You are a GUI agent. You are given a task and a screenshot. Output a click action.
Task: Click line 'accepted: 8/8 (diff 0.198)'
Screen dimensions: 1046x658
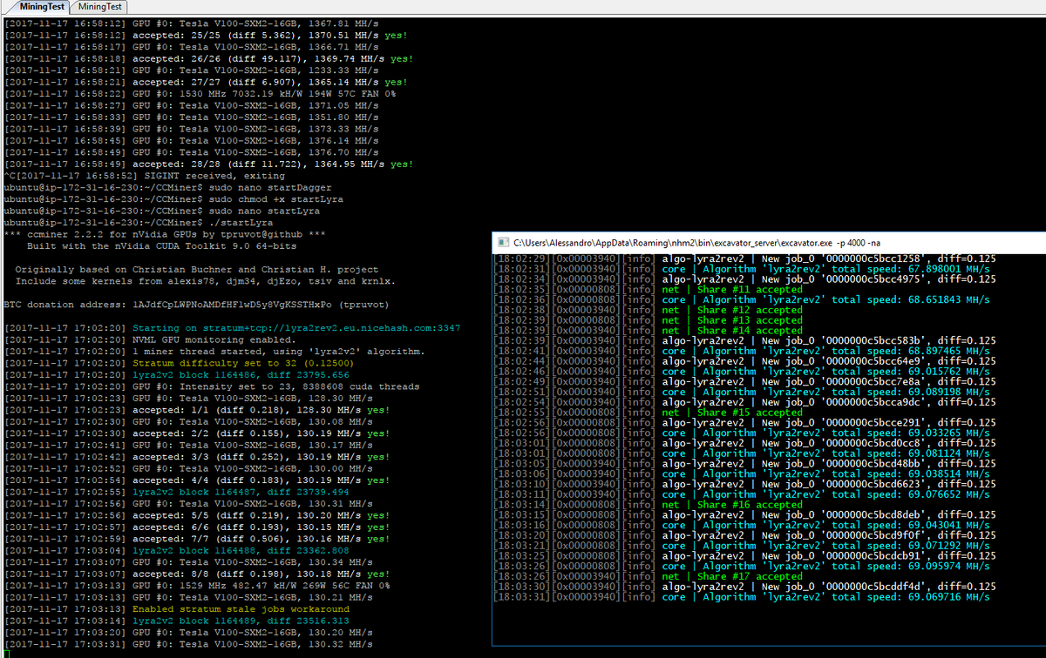coord(197,574)
